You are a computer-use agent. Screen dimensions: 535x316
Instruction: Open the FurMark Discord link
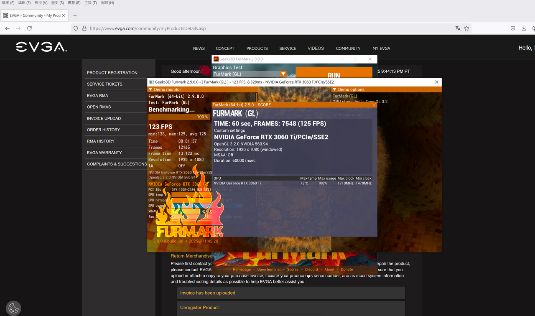(311, 270)
